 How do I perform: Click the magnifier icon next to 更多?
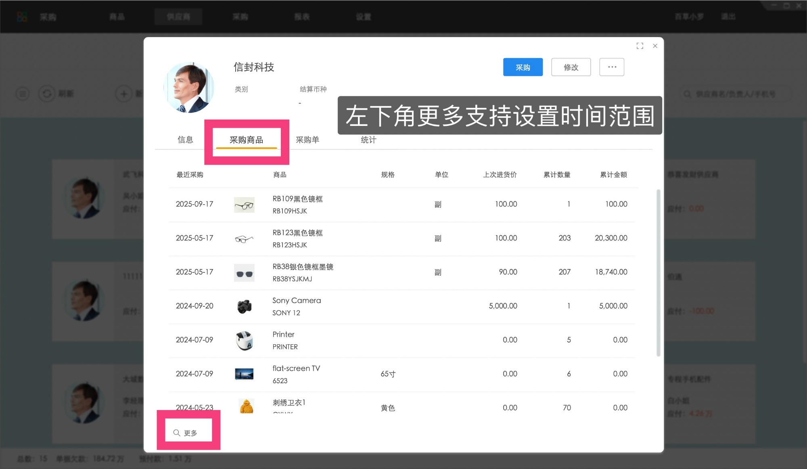[x=176, y=432]
